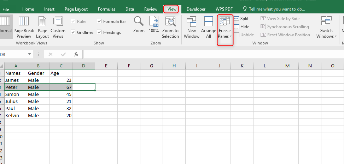Open Page Layout view
The image size is (344, 164).
point(42,28)
